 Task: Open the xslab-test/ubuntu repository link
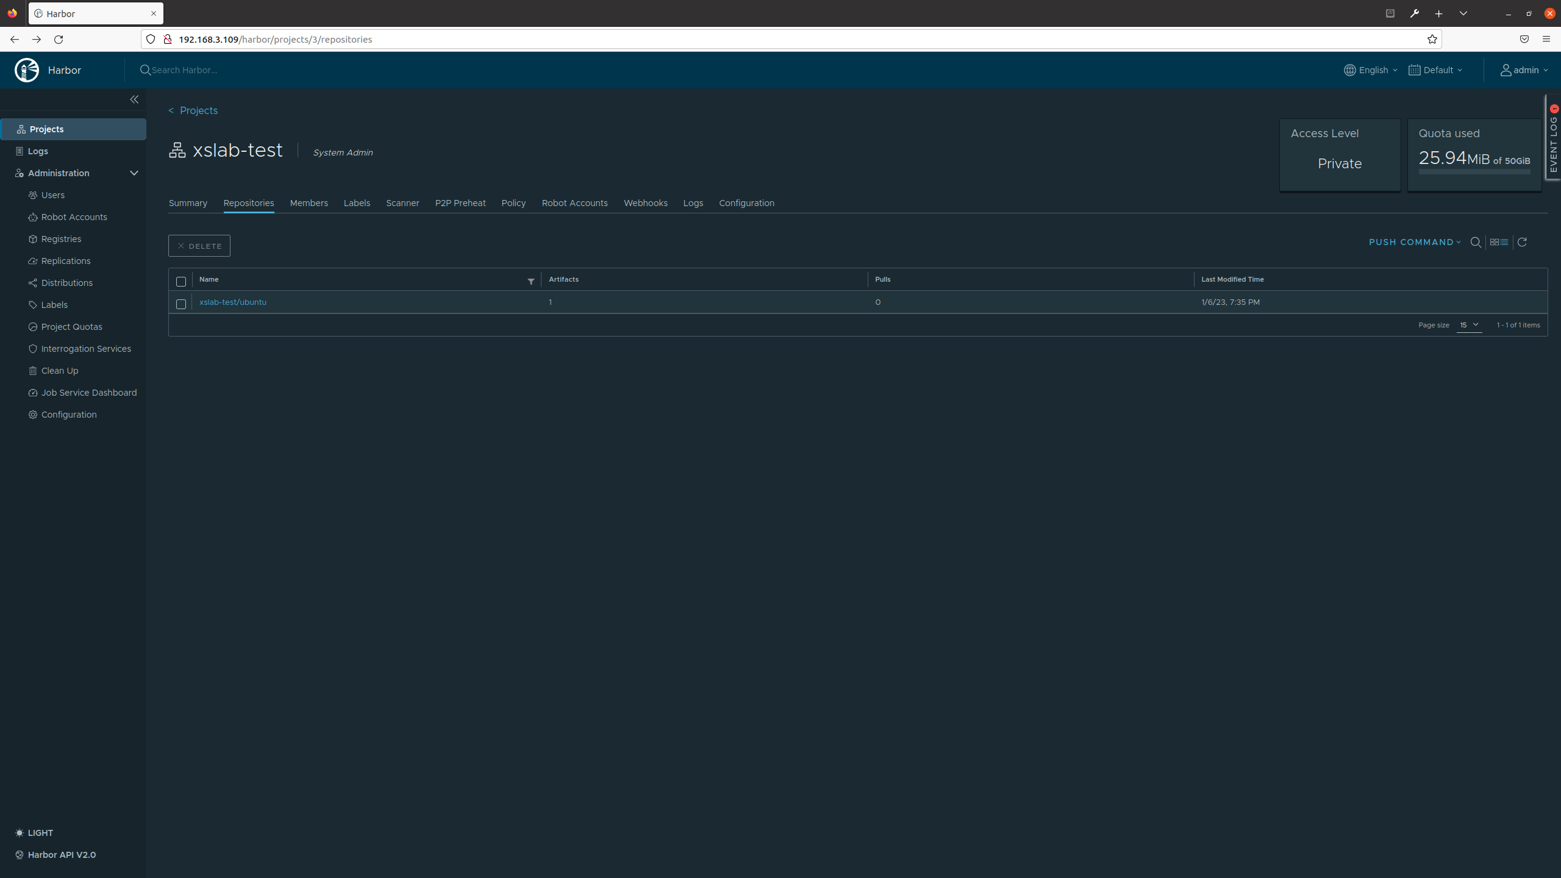[x=233, y=302]
